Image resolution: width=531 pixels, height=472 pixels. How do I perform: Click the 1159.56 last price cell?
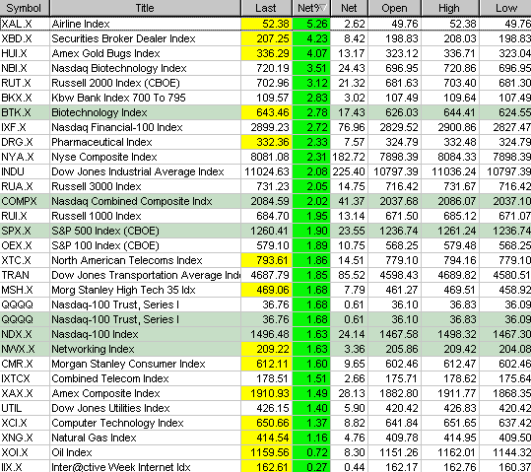266,452
